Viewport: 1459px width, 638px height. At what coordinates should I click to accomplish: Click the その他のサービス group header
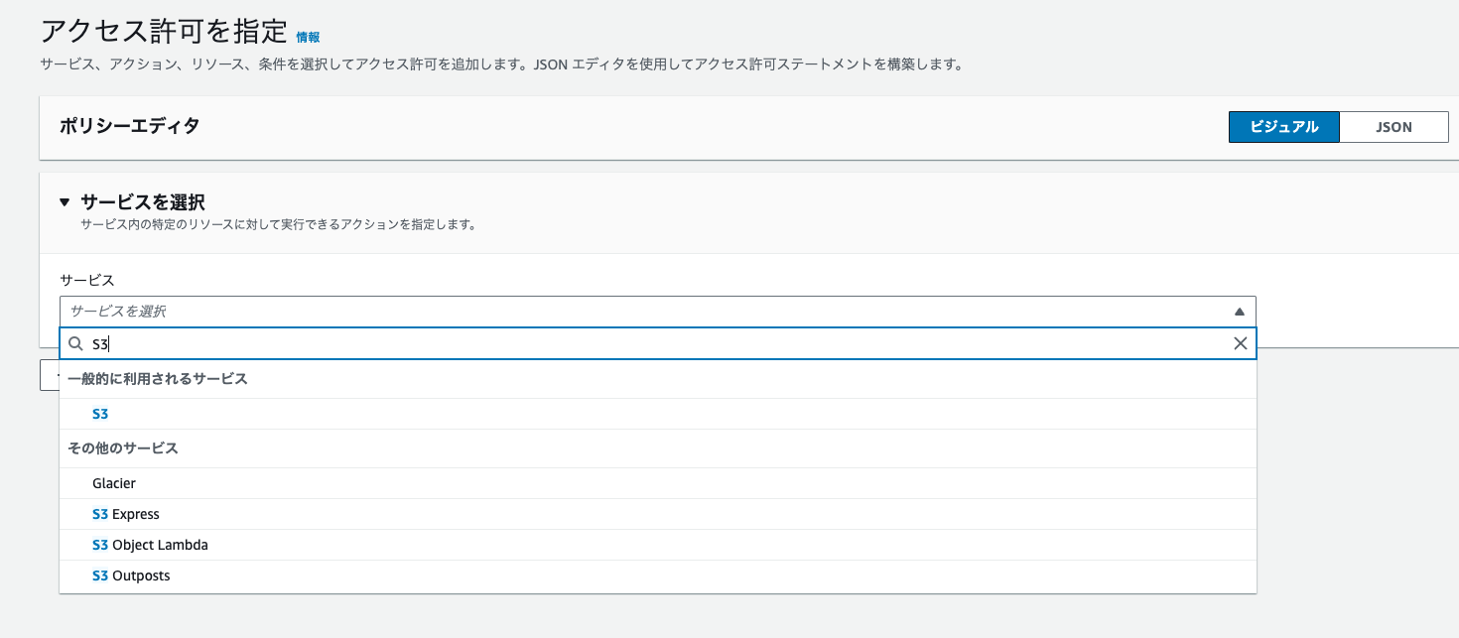point(123,448)
